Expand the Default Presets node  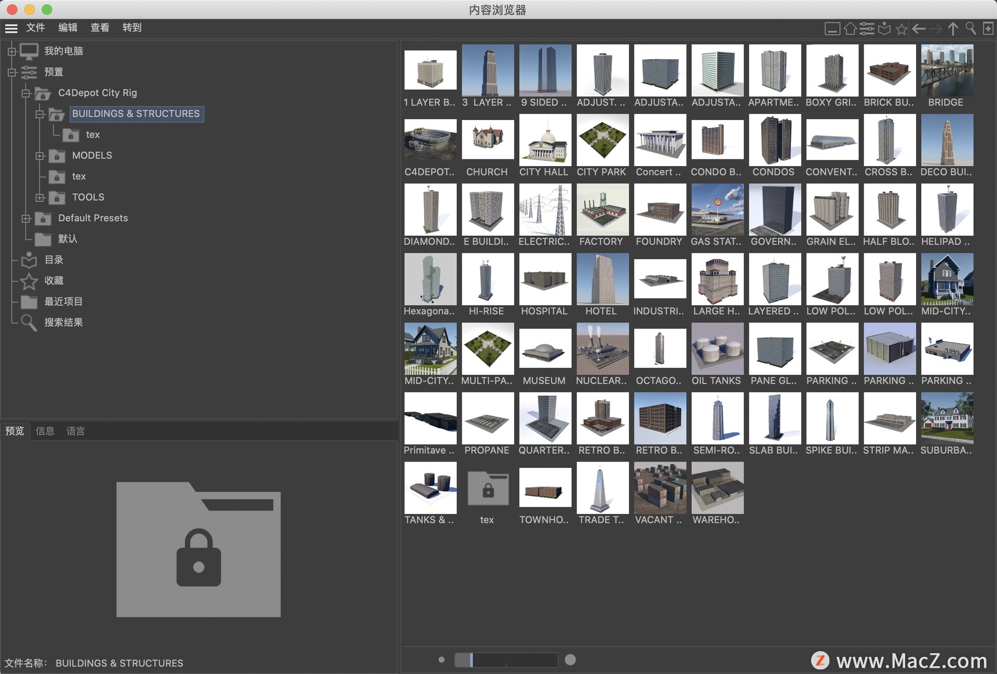coord(25,218)
